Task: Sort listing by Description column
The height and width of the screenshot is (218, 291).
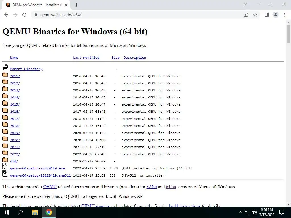Action: click(x=135, y=58)
